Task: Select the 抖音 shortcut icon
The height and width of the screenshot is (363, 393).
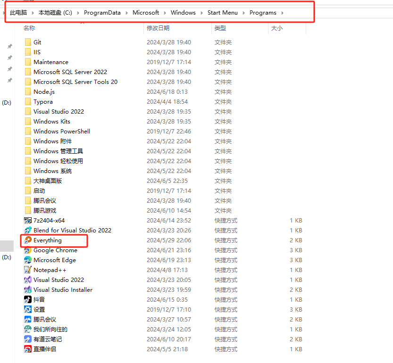Action: 28,300
